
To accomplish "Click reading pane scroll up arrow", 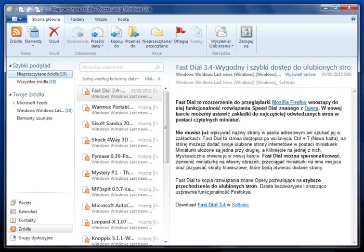I will click(x=355, y=91).
